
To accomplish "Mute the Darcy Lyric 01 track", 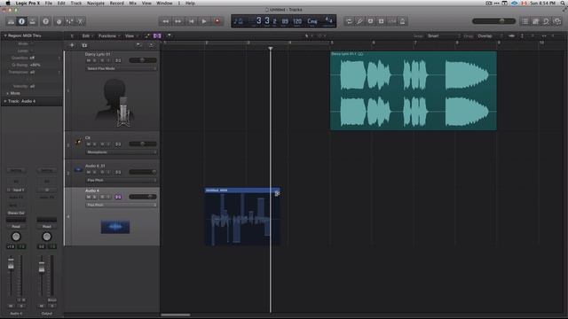I will click(89, 60).
